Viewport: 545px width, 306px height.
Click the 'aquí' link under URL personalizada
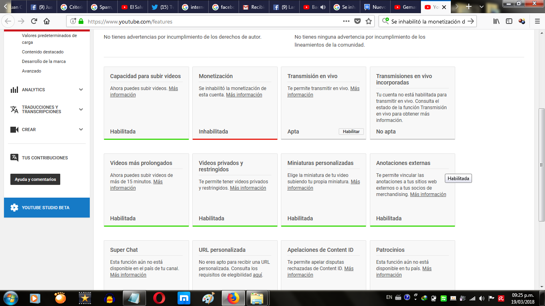[x=257, y=275]
